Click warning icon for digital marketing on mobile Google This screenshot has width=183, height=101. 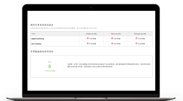136,39
